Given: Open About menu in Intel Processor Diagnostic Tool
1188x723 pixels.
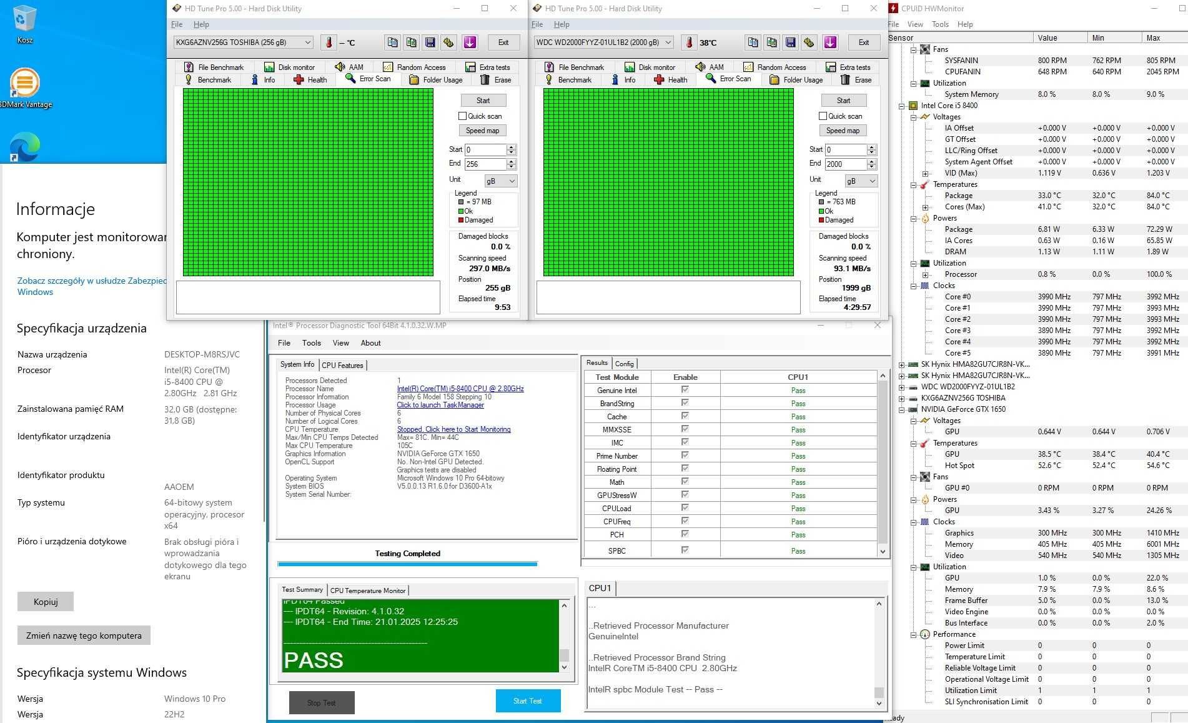Looking at the screenshot, I should (x=370, y=343).
